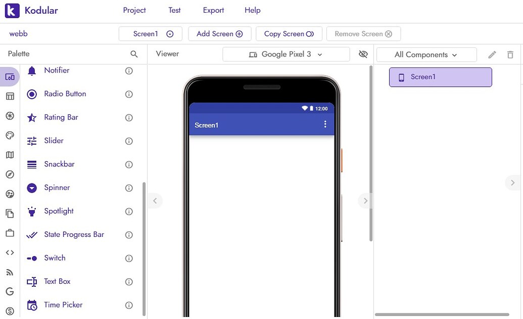Open the Project menu
523x319 pixels.
click(x=134, y=10)
